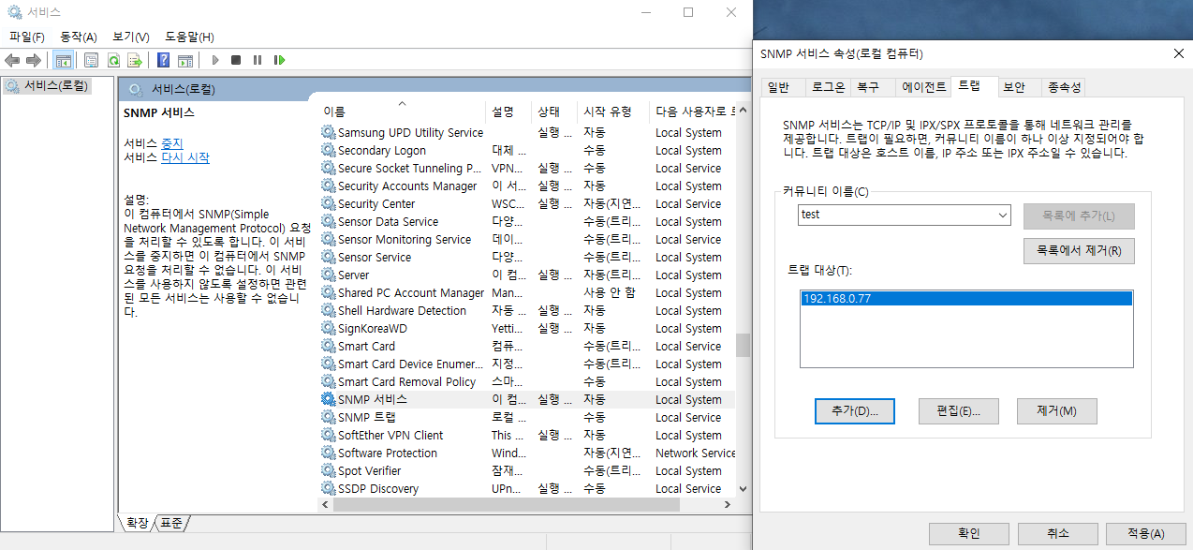Start the service with the play icon
This screenshot has height=550, width=1193.
(215, 60)
